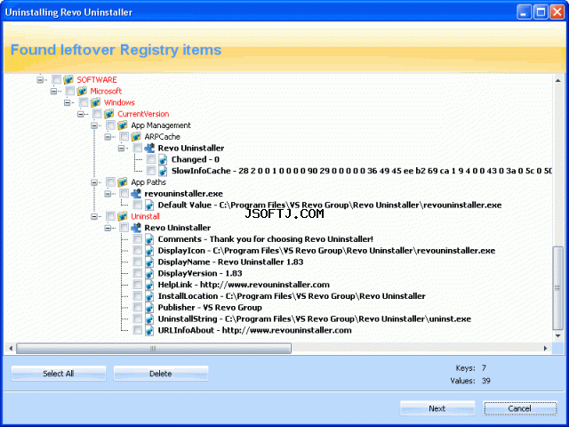Click the scroll down arrow
569x427 pixels.
click(x=557, y=336)
